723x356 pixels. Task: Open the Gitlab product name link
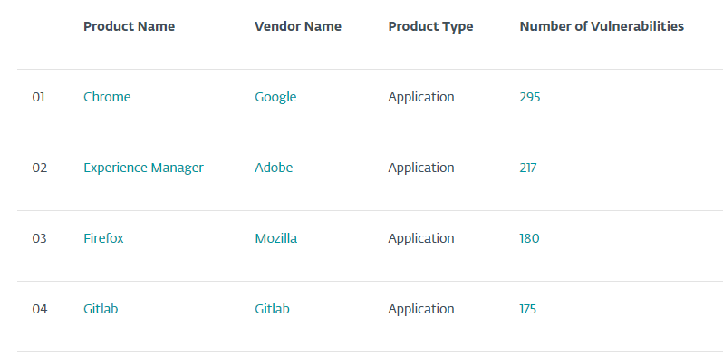tap(101, 309)
